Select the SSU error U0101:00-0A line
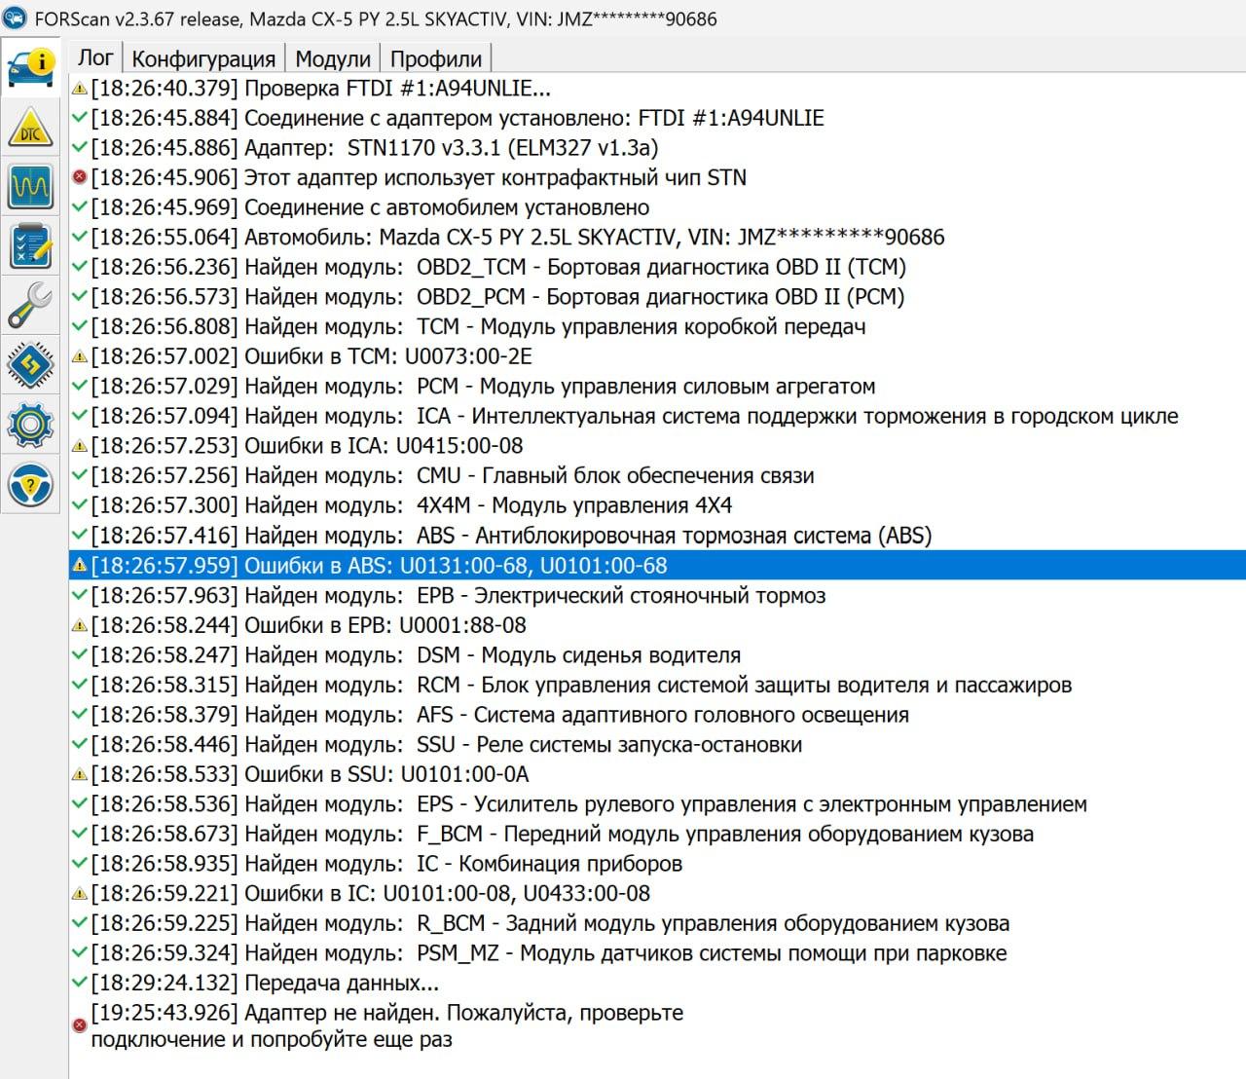Screen dimensions: 1246x1079 [311, 774]
